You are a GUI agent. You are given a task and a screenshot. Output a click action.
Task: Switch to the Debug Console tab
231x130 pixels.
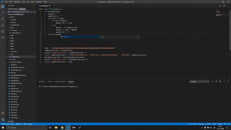(x=60, y=82)
